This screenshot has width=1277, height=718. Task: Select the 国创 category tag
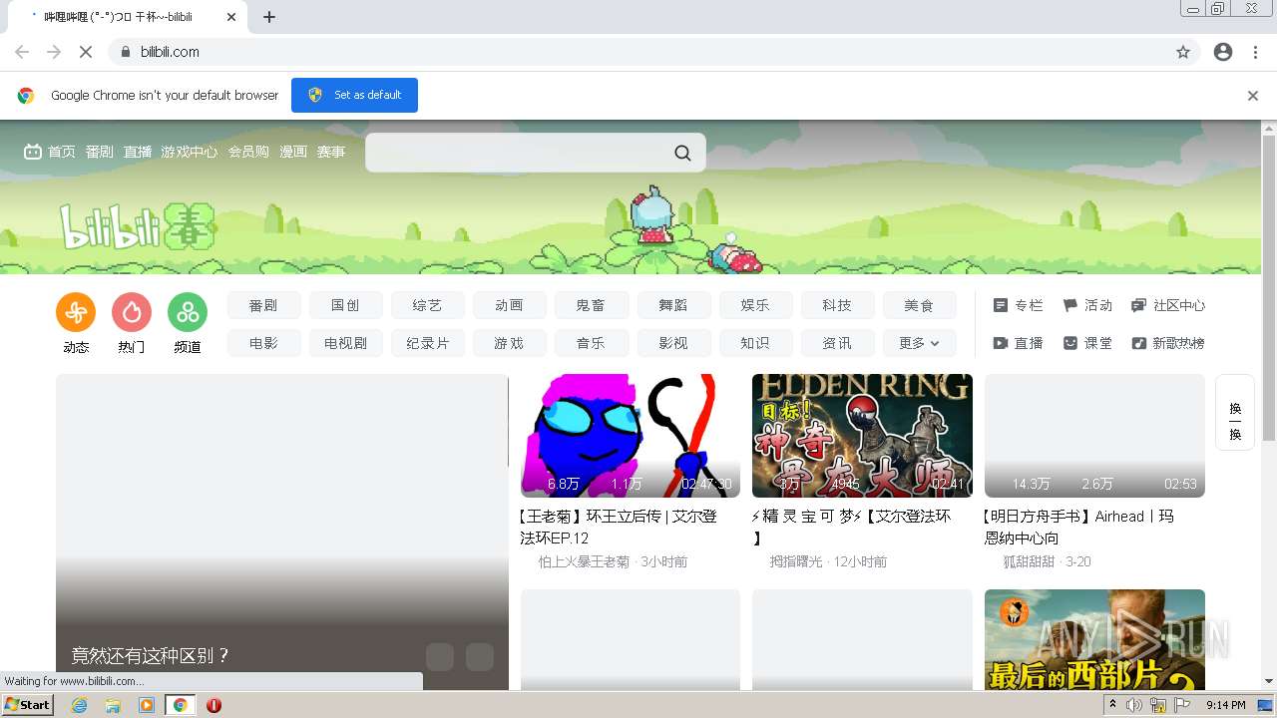(345, 305)
